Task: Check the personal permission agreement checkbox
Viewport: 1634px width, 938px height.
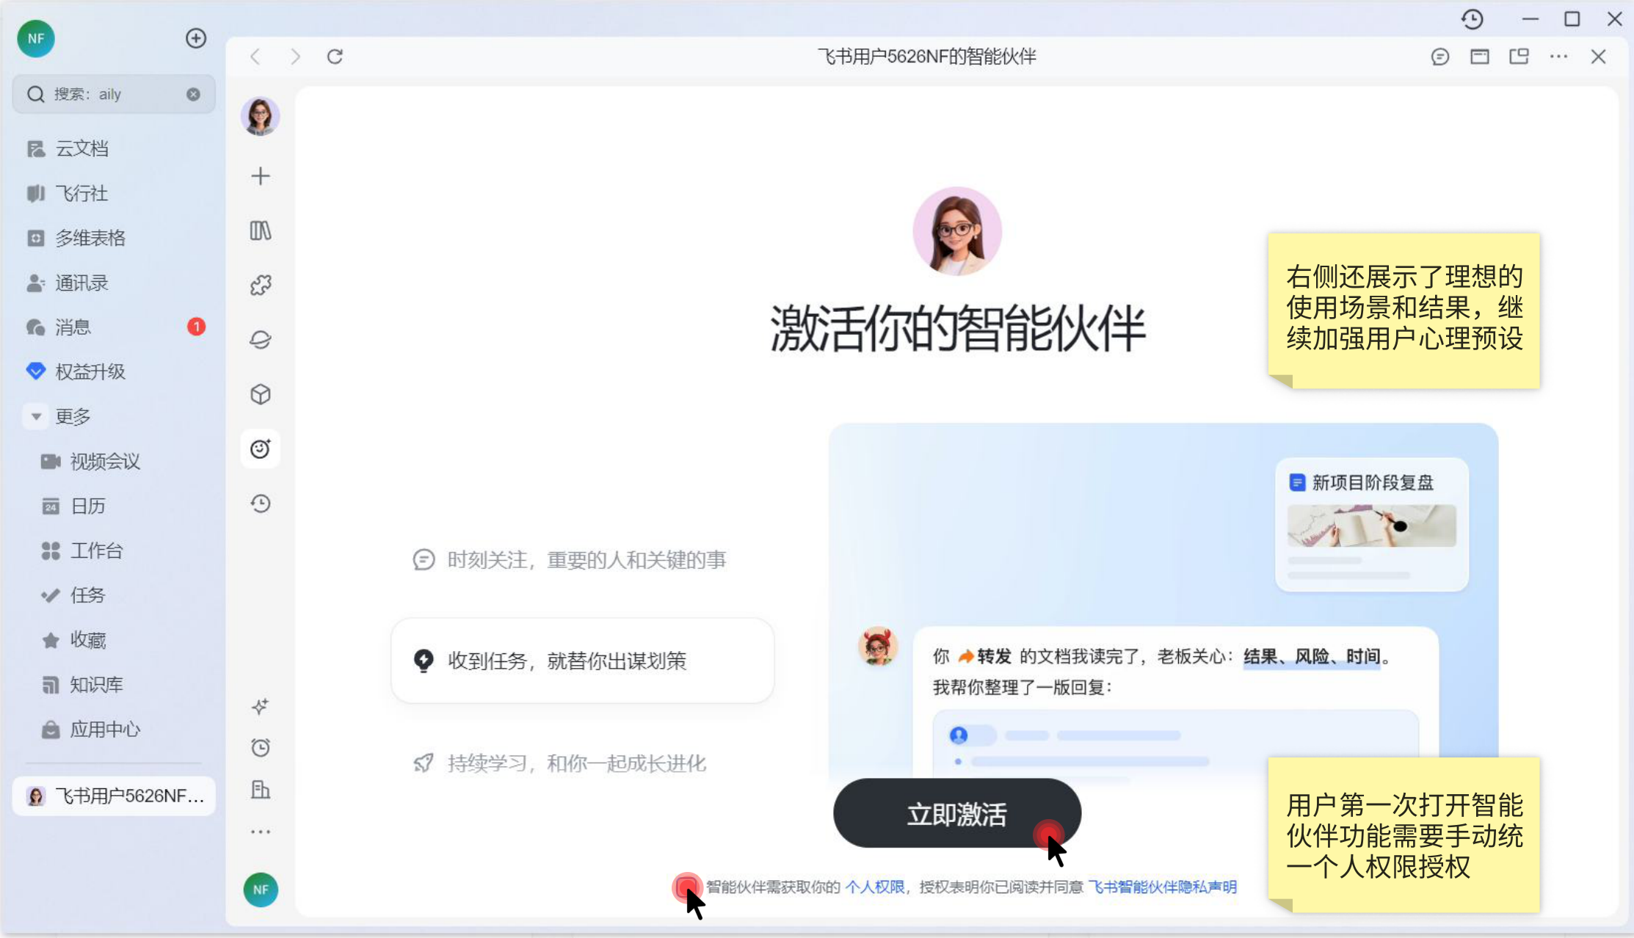Action: 687,887
